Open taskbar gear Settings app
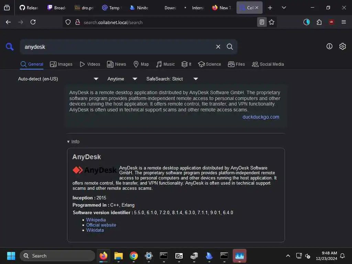The image size is (352, 264). (x=148, y=256)
